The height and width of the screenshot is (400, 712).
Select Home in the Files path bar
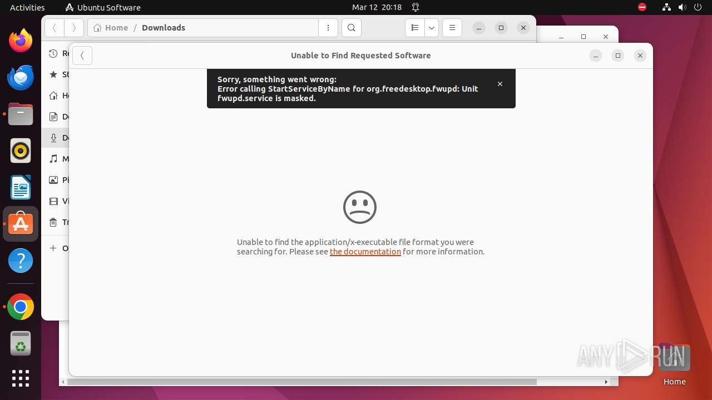click(111, 28)
